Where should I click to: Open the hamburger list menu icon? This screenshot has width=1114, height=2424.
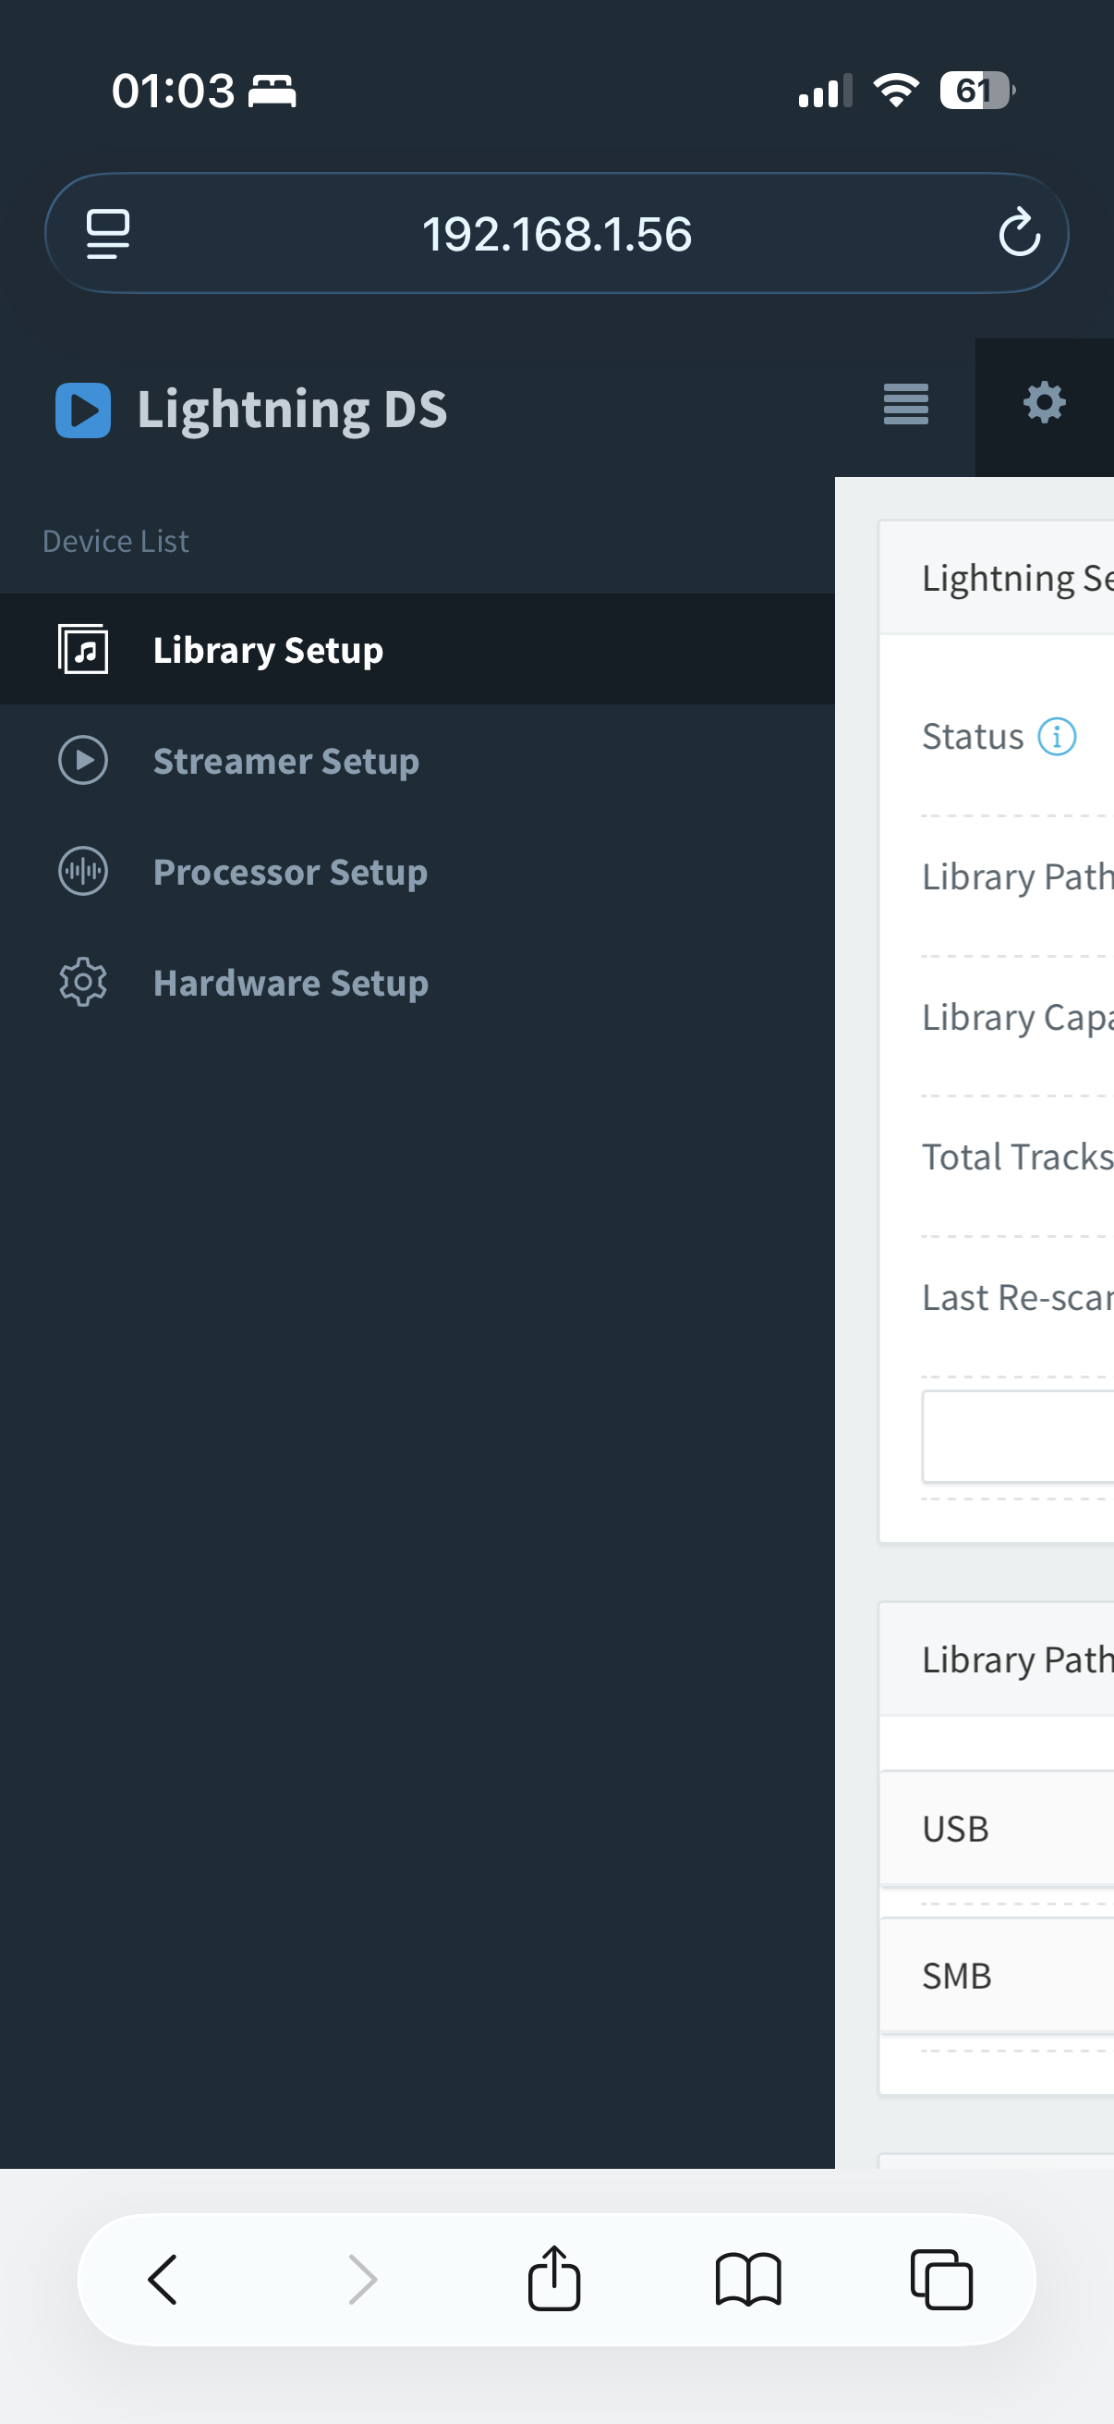tap(905, 405)
